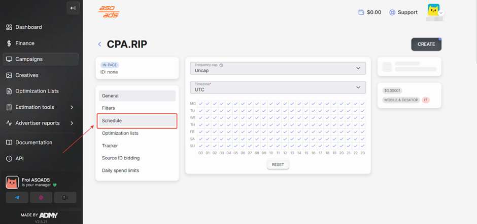Click the Telegram manager contact icon
The image size is (477, 224).
tap(17, 198)
